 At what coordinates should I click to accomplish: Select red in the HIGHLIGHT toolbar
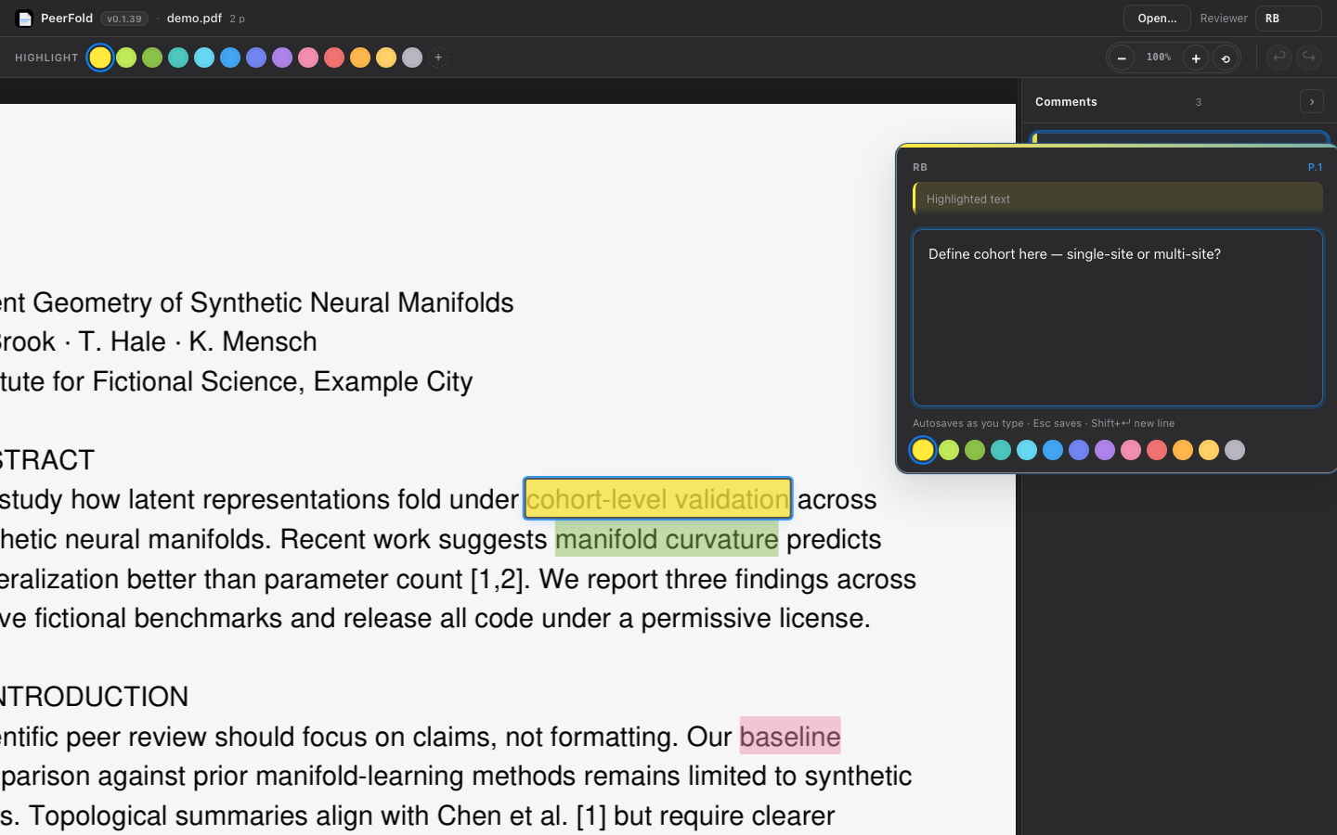tap(334, 58)
